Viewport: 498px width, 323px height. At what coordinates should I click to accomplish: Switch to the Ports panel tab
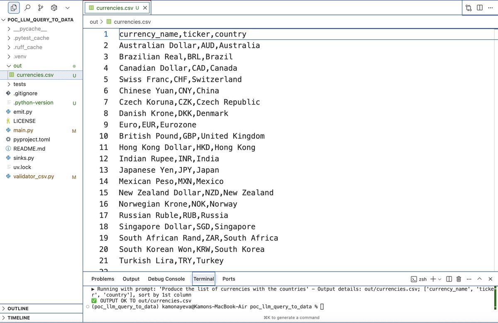[229, 279]
